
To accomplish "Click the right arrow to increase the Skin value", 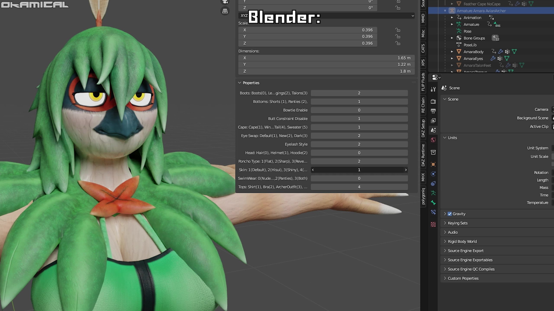I will (406, 170).
